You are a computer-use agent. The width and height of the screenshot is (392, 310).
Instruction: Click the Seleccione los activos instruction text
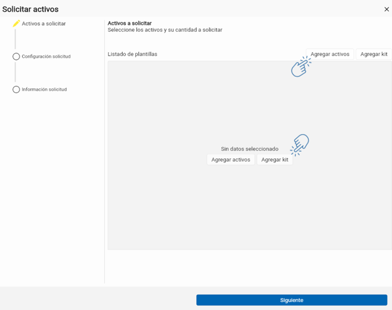point(165,30)
